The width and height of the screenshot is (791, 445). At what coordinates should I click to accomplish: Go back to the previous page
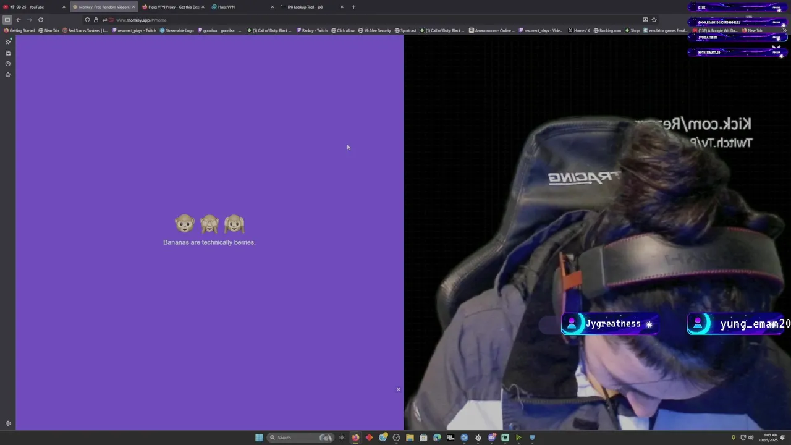click(19, 20)
